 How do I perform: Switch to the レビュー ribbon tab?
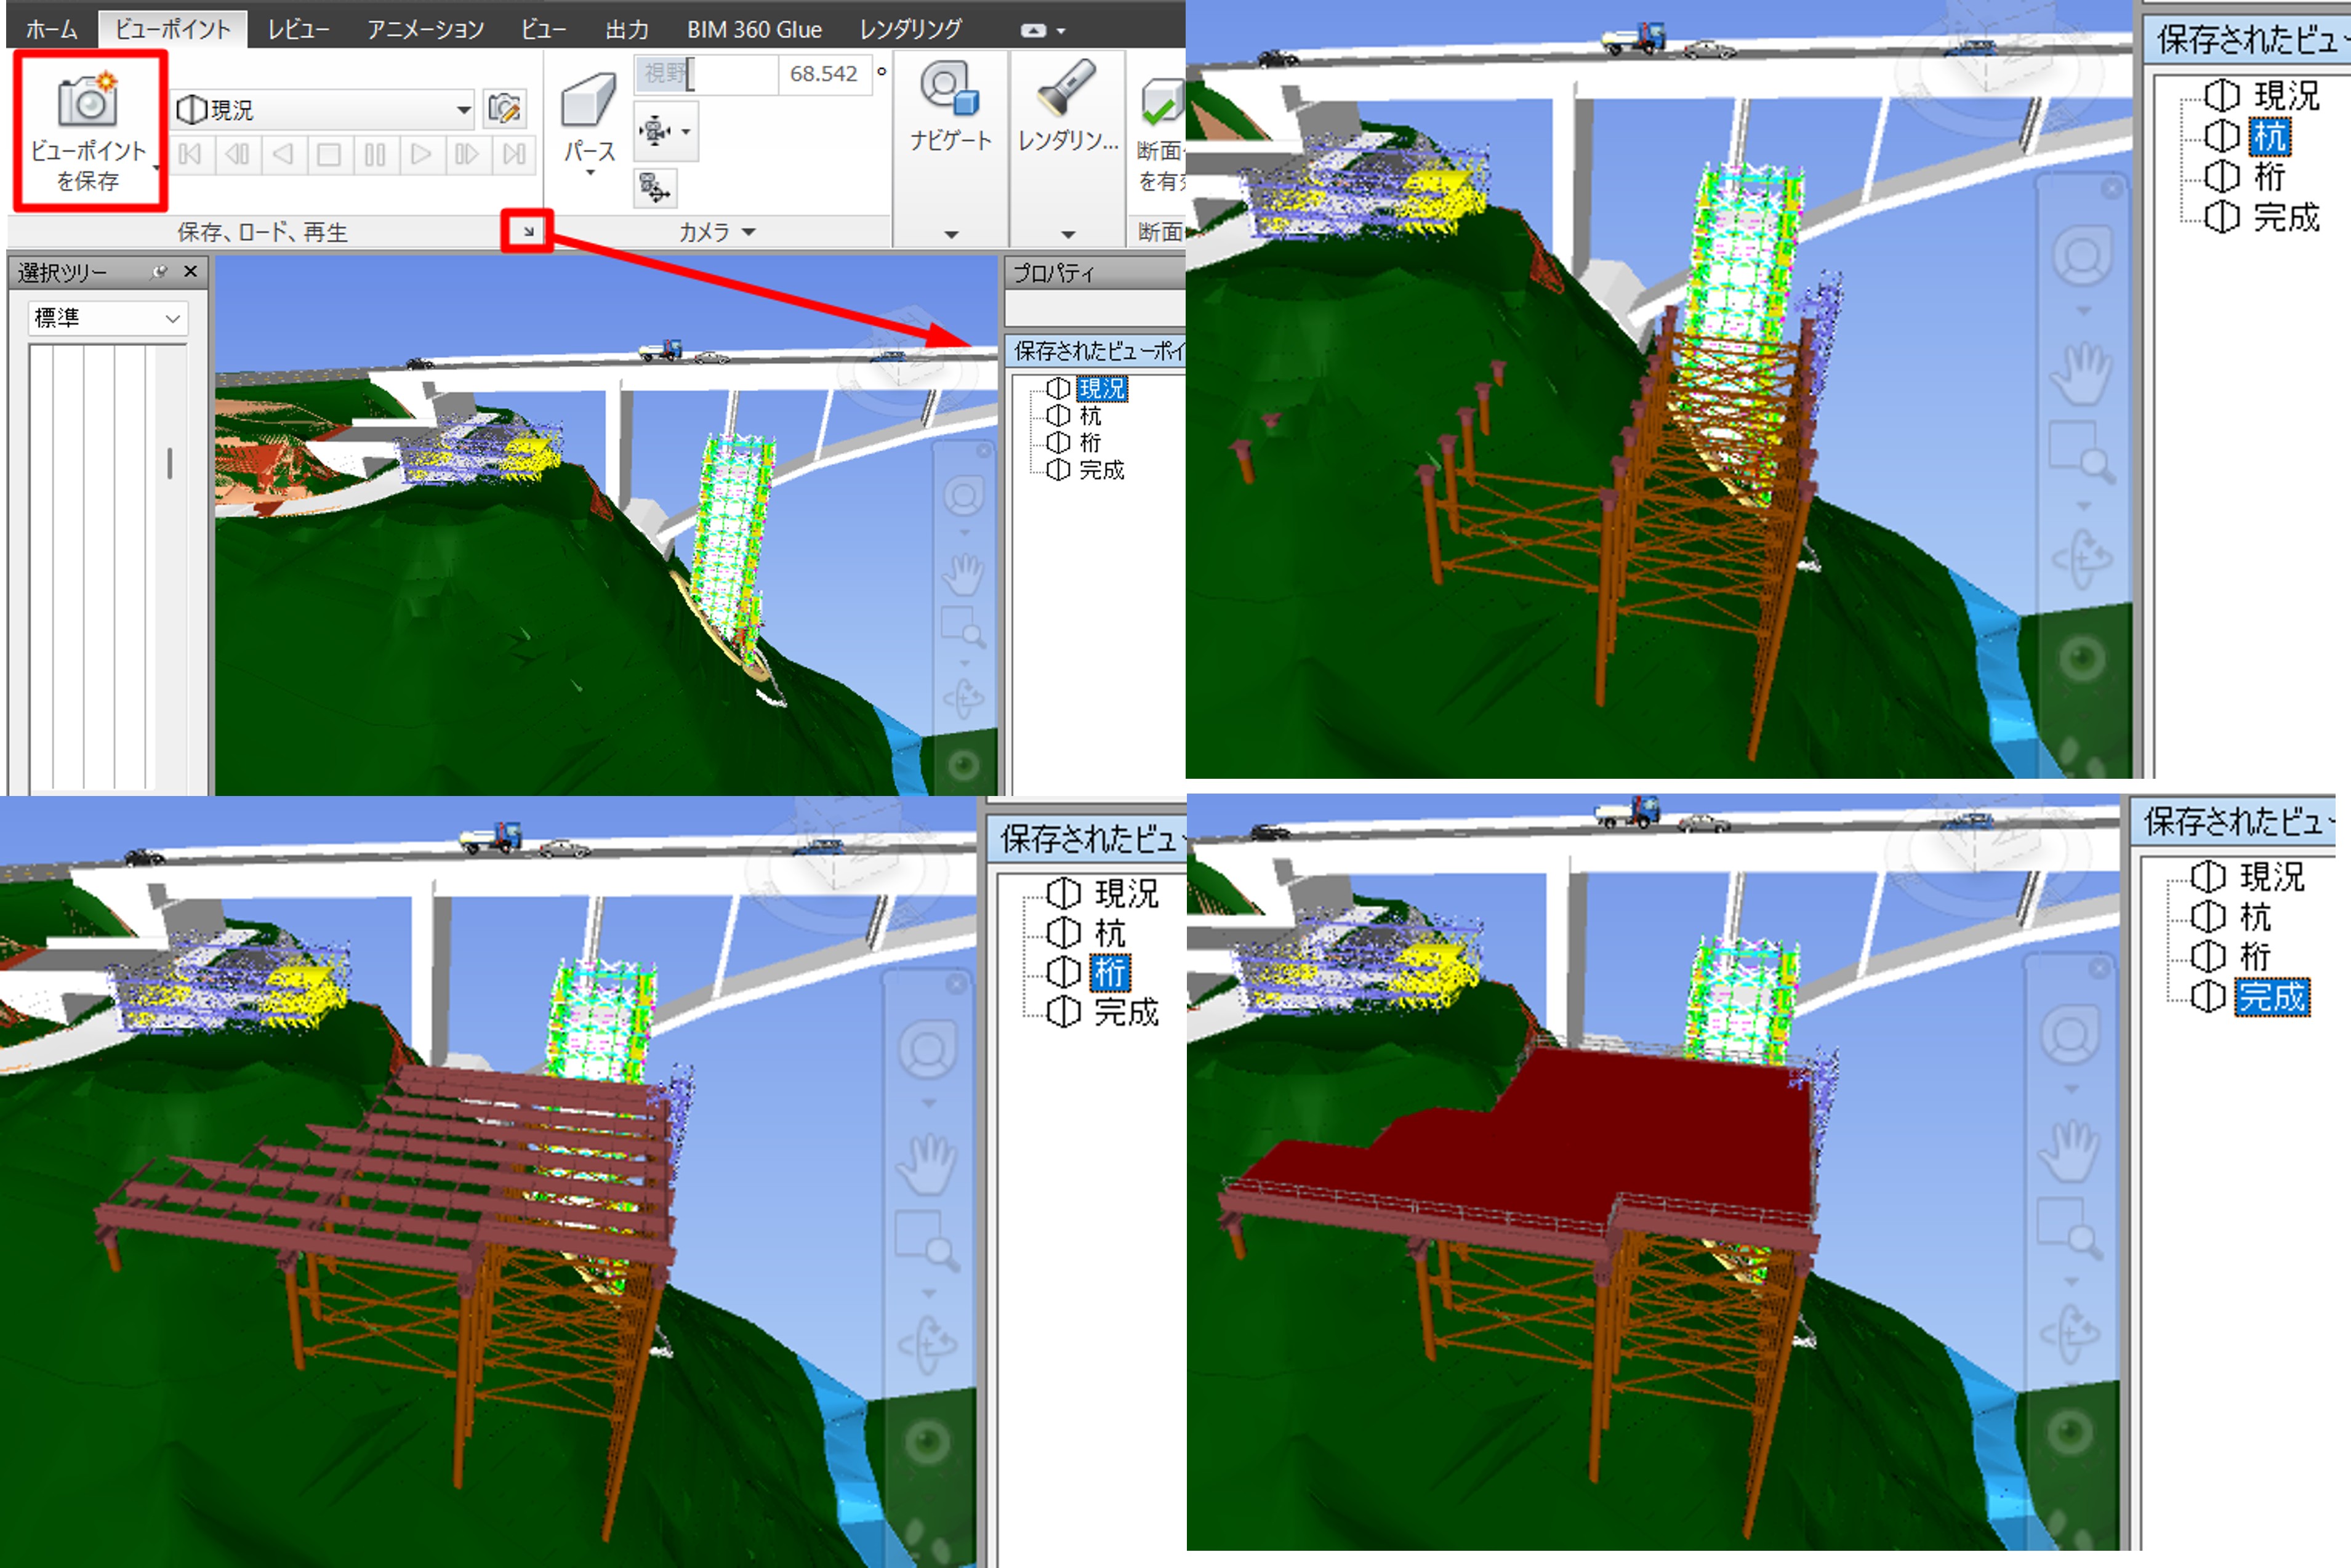(x=298, y=29)
